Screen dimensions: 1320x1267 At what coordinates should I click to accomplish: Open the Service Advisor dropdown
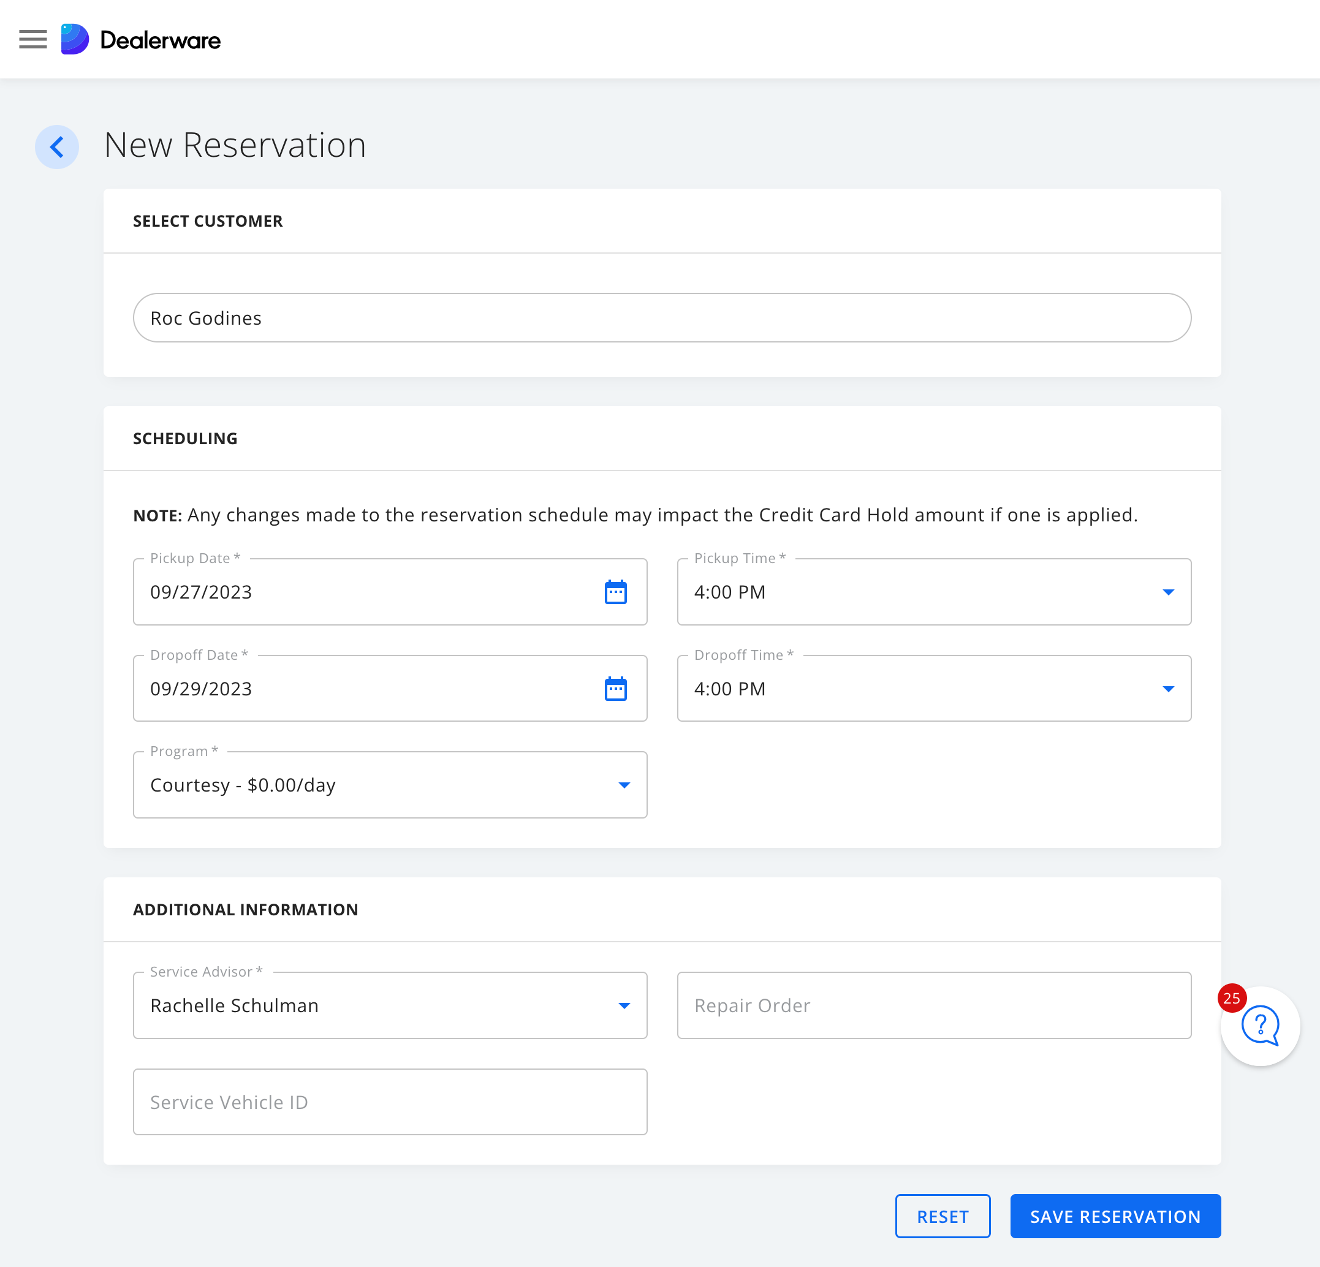(x=390, y=1006)
